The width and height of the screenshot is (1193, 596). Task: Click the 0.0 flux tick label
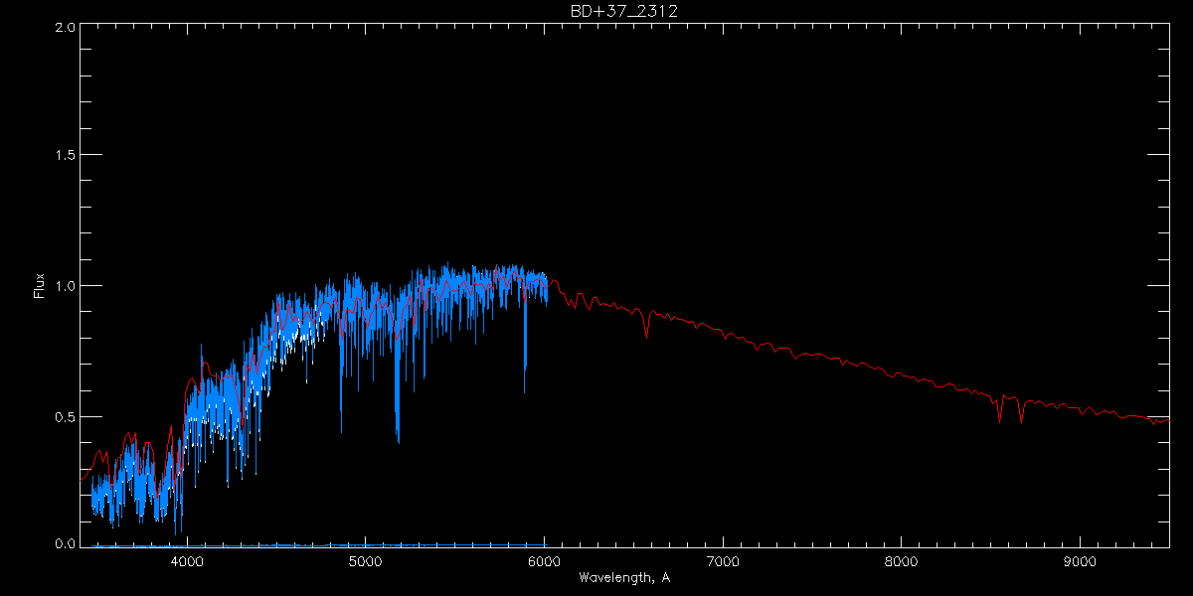pyautogui.click(x=65, y=542)
